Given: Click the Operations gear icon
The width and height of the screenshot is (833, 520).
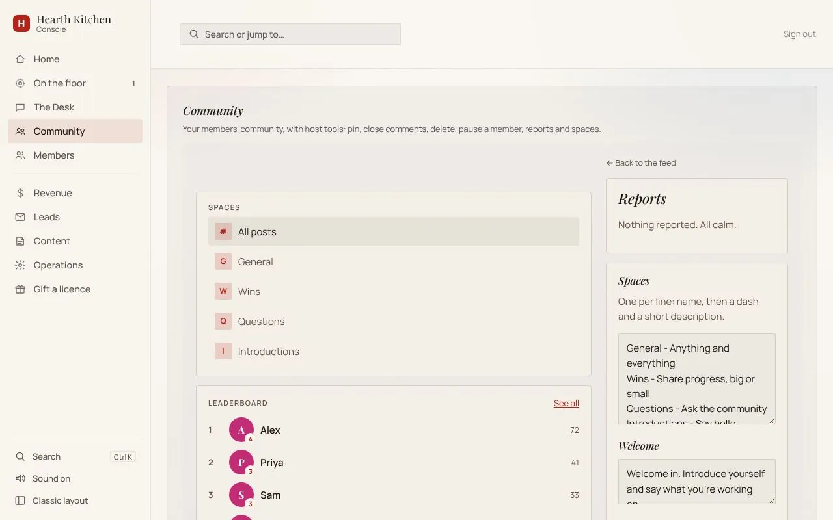Looking at the screenshot, I should tap(20, 265).
